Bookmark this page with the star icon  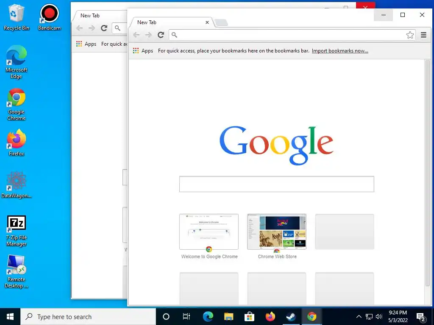pyautogui.click(x=410, y=35)
